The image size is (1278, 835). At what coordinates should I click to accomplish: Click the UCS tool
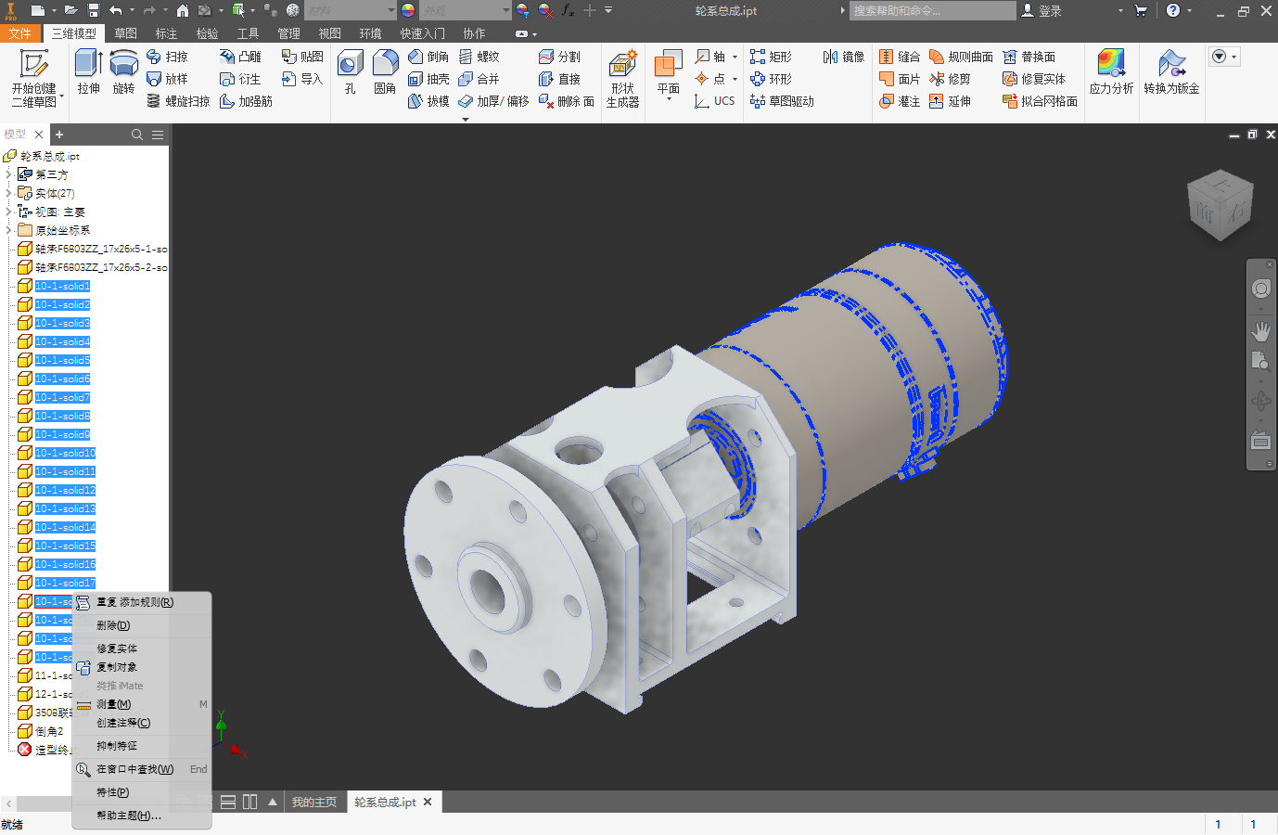pyautogui.click(x=715, y=101)
